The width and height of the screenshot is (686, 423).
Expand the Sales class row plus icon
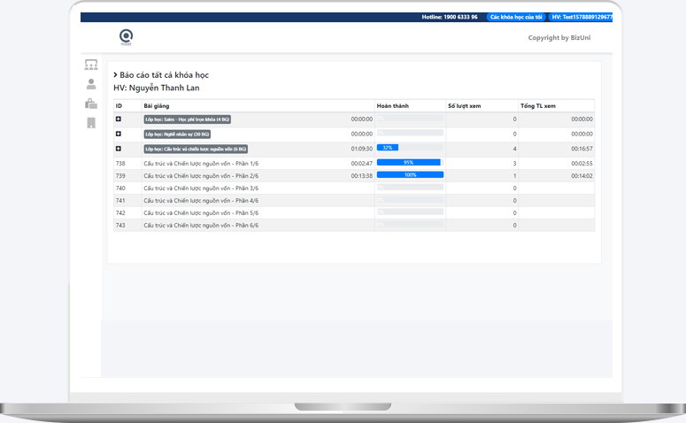(x=119, y=119)
